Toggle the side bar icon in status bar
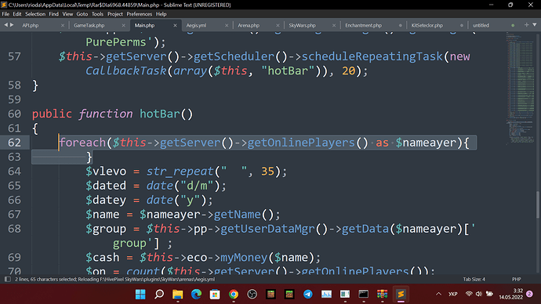 point(8,279)
